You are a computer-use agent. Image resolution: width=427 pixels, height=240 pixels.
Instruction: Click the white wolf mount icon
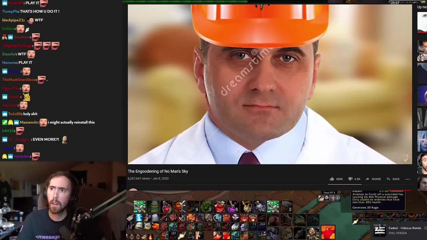(273, 233)
